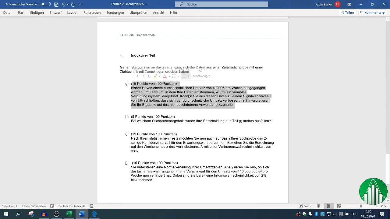The height and width of the screenshot is (219, 390).
Task: Switch to the Sendungen tab
Action: coord(115,12)
